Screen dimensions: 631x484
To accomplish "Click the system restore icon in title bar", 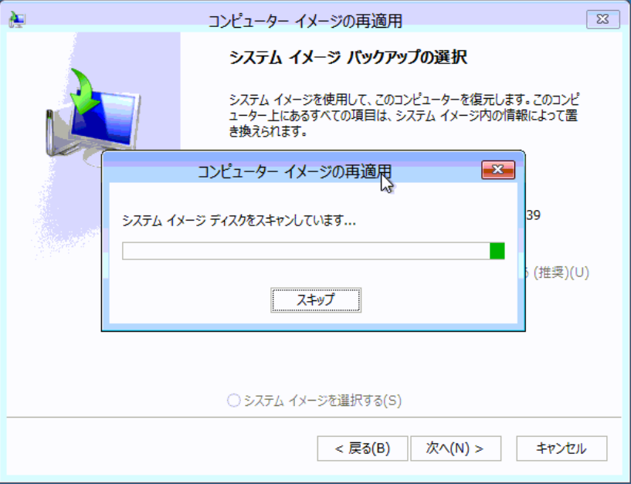I will coord(17,20).
